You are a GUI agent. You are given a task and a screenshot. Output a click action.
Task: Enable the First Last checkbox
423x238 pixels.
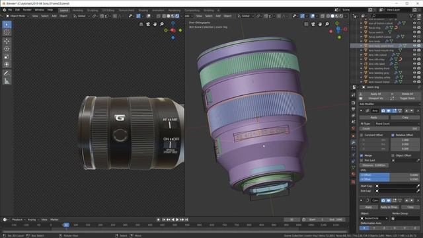click(362, 160)
